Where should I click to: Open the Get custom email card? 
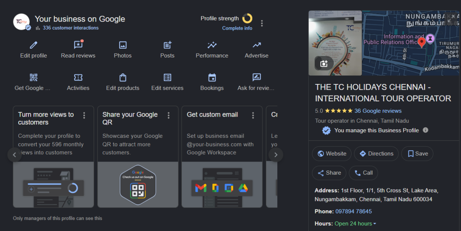222,157
